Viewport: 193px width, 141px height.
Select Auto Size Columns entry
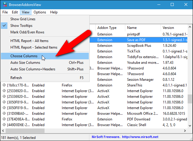pos(45,63)
